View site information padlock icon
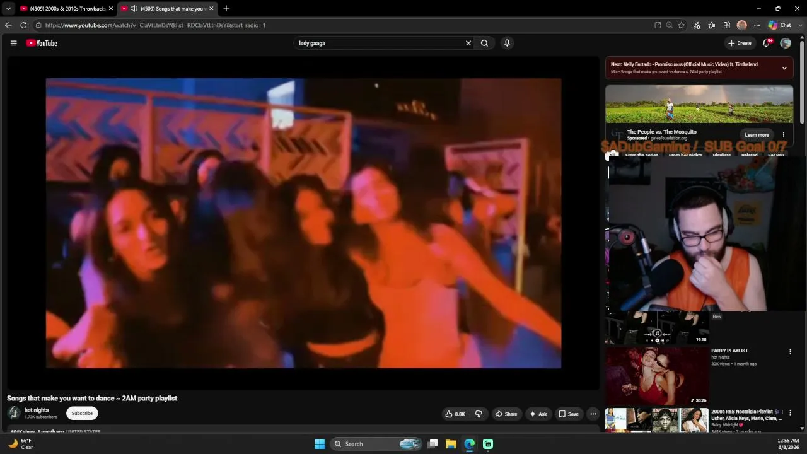The width and height of the screenshot is (807, 454). pos(38,25)
